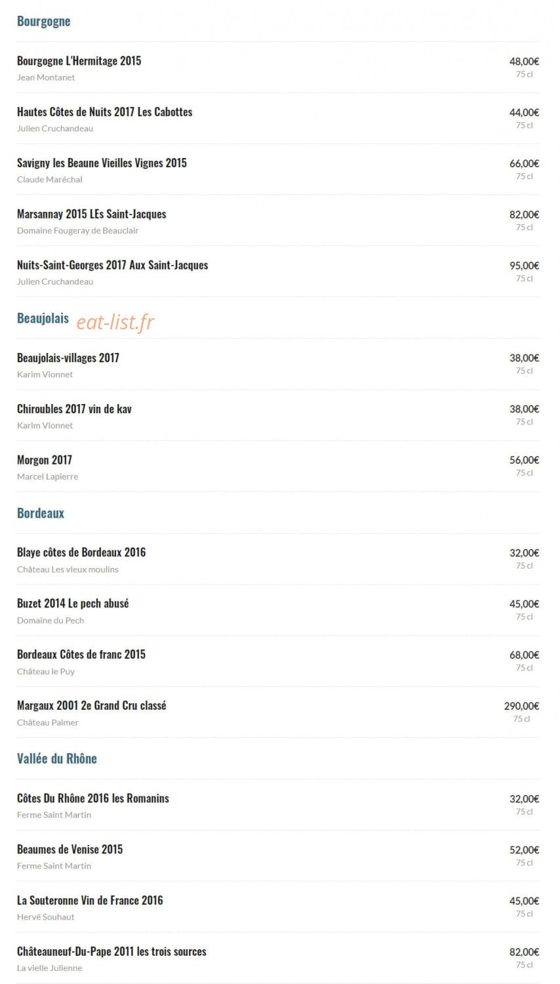Open La Souteronne Vin de France 2016
Screen dimensions: 560x984
pos(90,901)
